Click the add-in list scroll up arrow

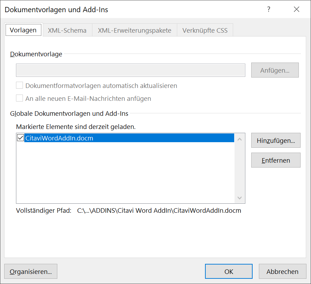240,139
